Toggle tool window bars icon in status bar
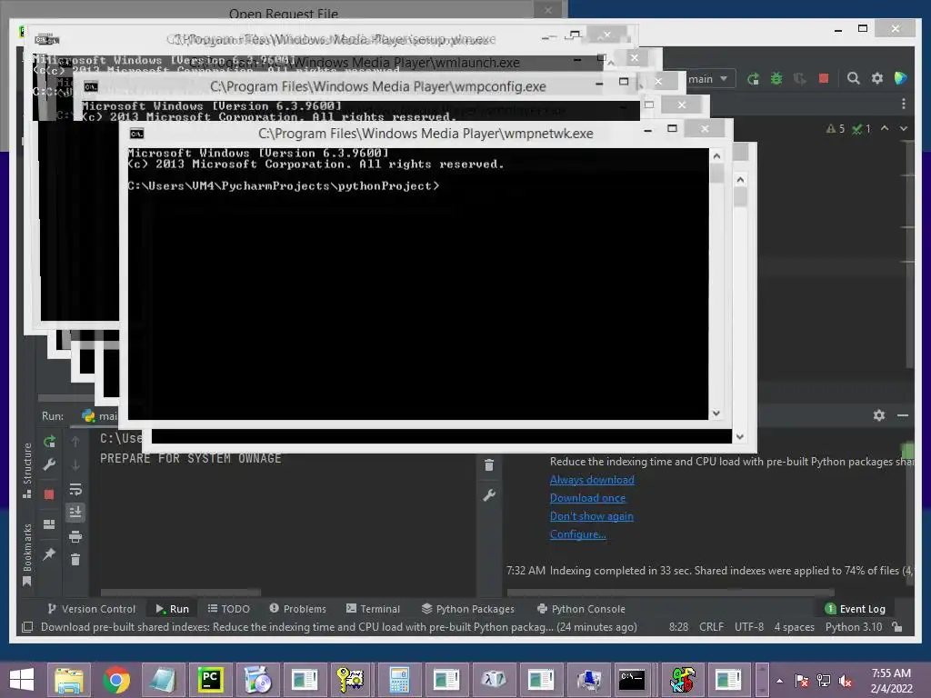 coord(27,627)
